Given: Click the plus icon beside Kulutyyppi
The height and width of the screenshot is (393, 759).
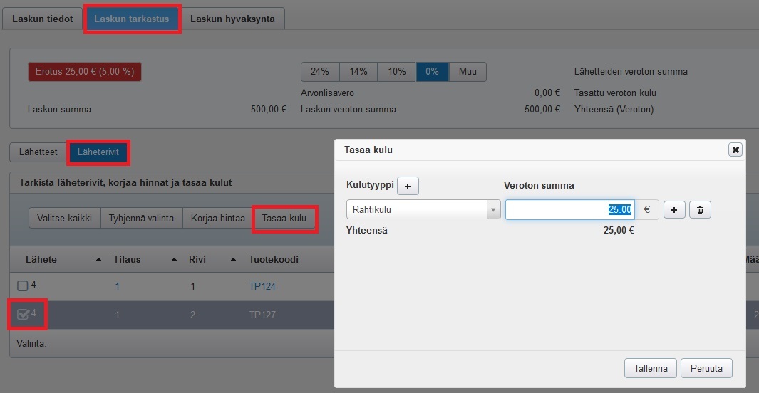Looking at the screenshot, I should tap(408, 186).
